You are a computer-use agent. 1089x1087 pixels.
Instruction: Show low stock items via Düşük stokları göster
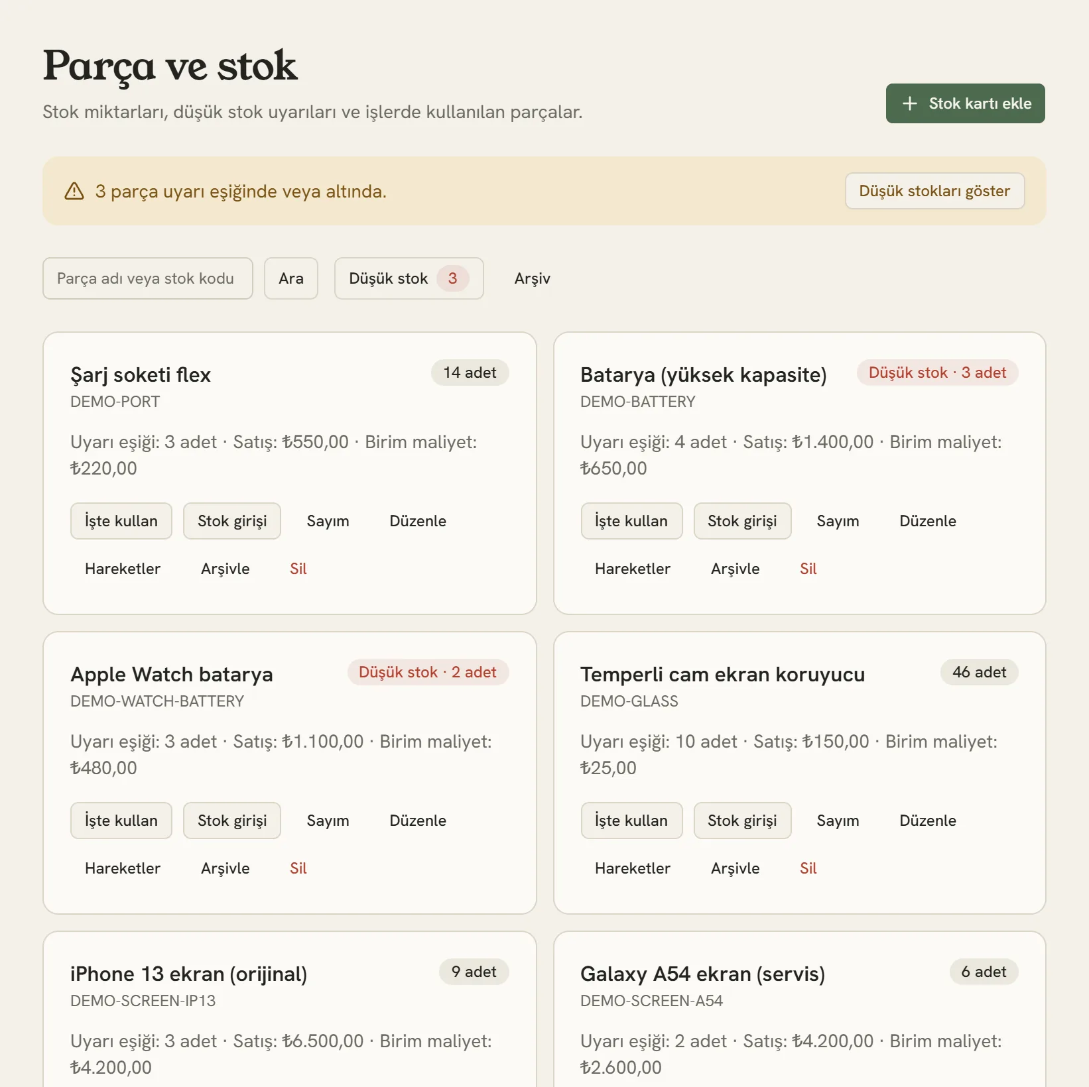click(934, 191)
